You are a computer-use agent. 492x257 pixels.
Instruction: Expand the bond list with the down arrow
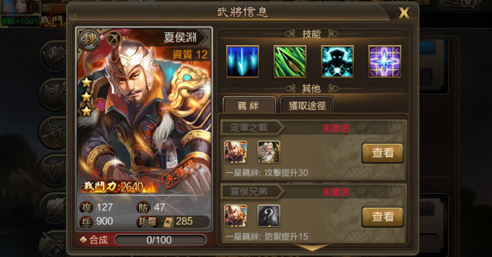point(313,247)
